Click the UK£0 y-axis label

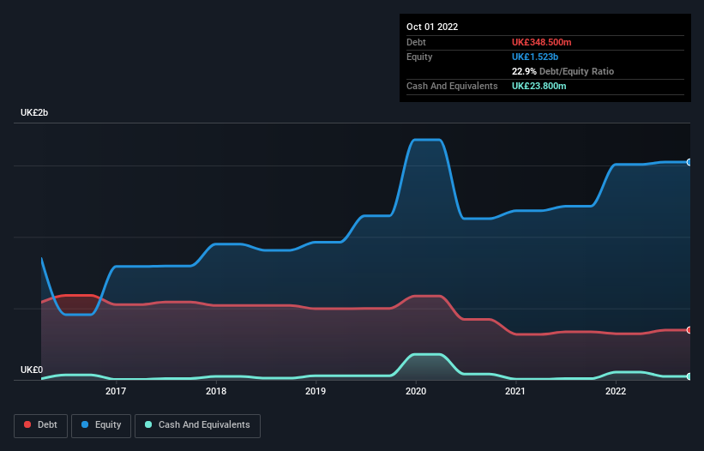[32, 370]
